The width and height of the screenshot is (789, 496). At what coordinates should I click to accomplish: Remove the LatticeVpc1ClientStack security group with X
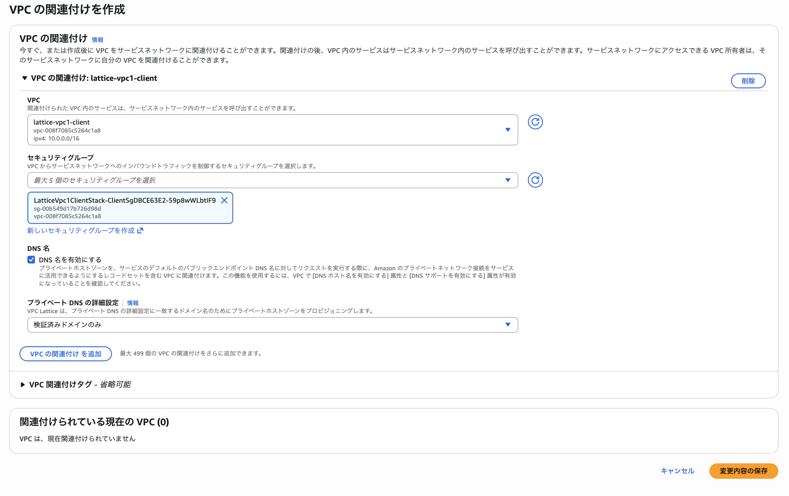click(x=224, y=200)
